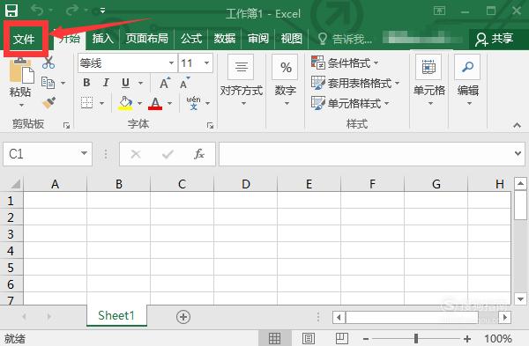Click horizontal scrollbar right arrow
This screenshot has width=529, height=346.
[x=504, y=317]
